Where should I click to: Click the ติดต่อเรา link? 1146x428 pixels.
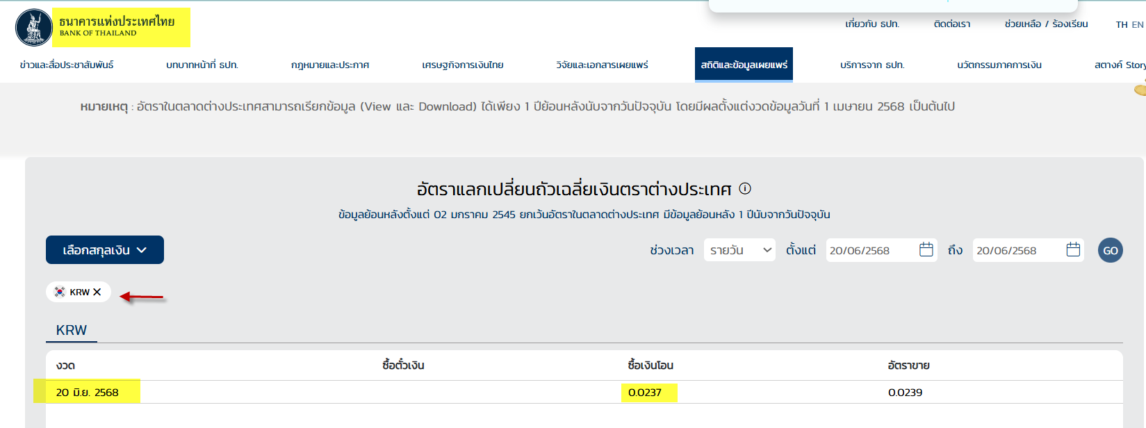tap(952, 24)
